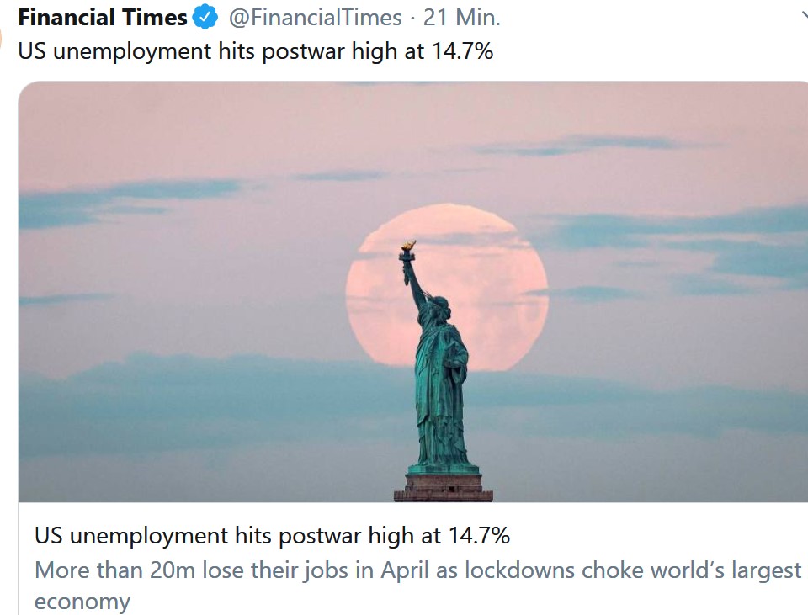This screenshot has height=615, width=808.
Task: Click "14.7%" in the tweet text
Action: pos(462,50)
